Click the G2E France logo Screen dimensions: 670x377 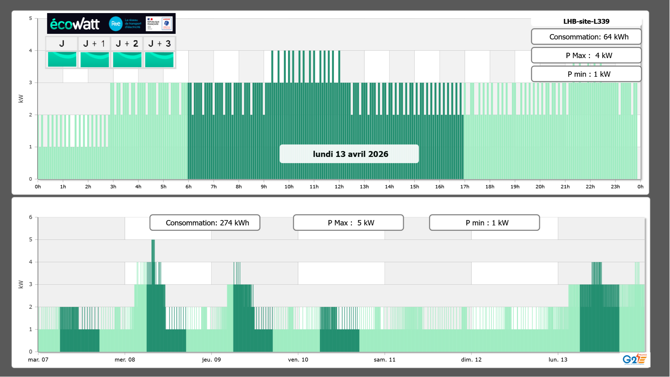635,359
